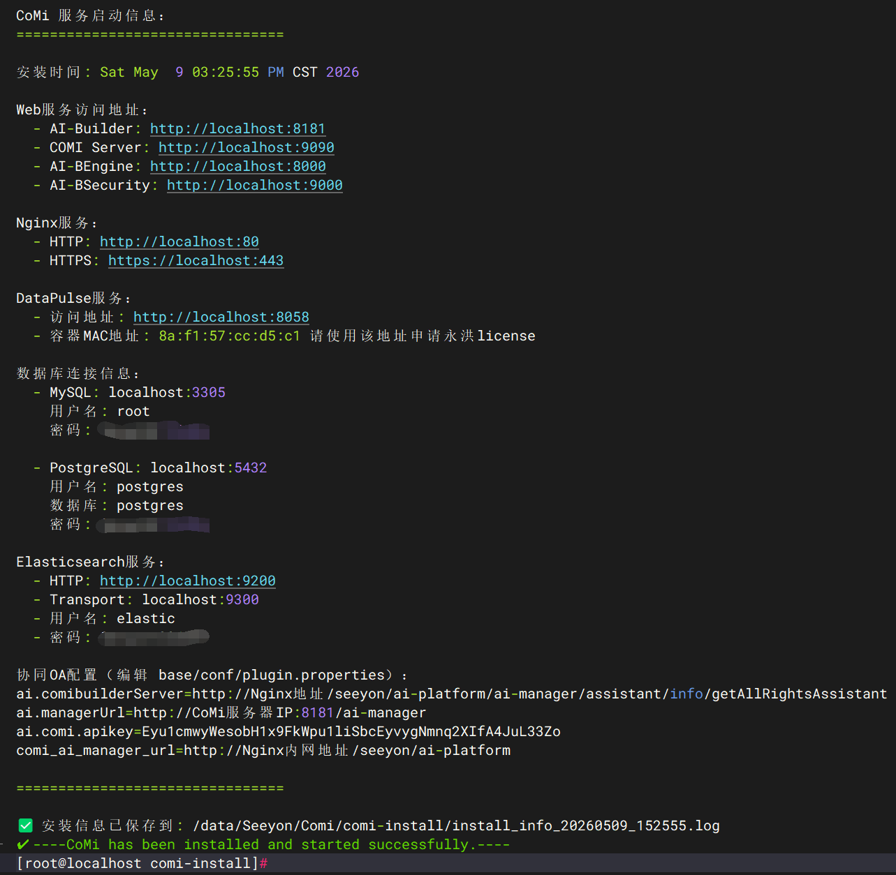896x875 pixels.
Task: Select the Elasticsearch Transport address localhost:9300
Action: point(200,599)
